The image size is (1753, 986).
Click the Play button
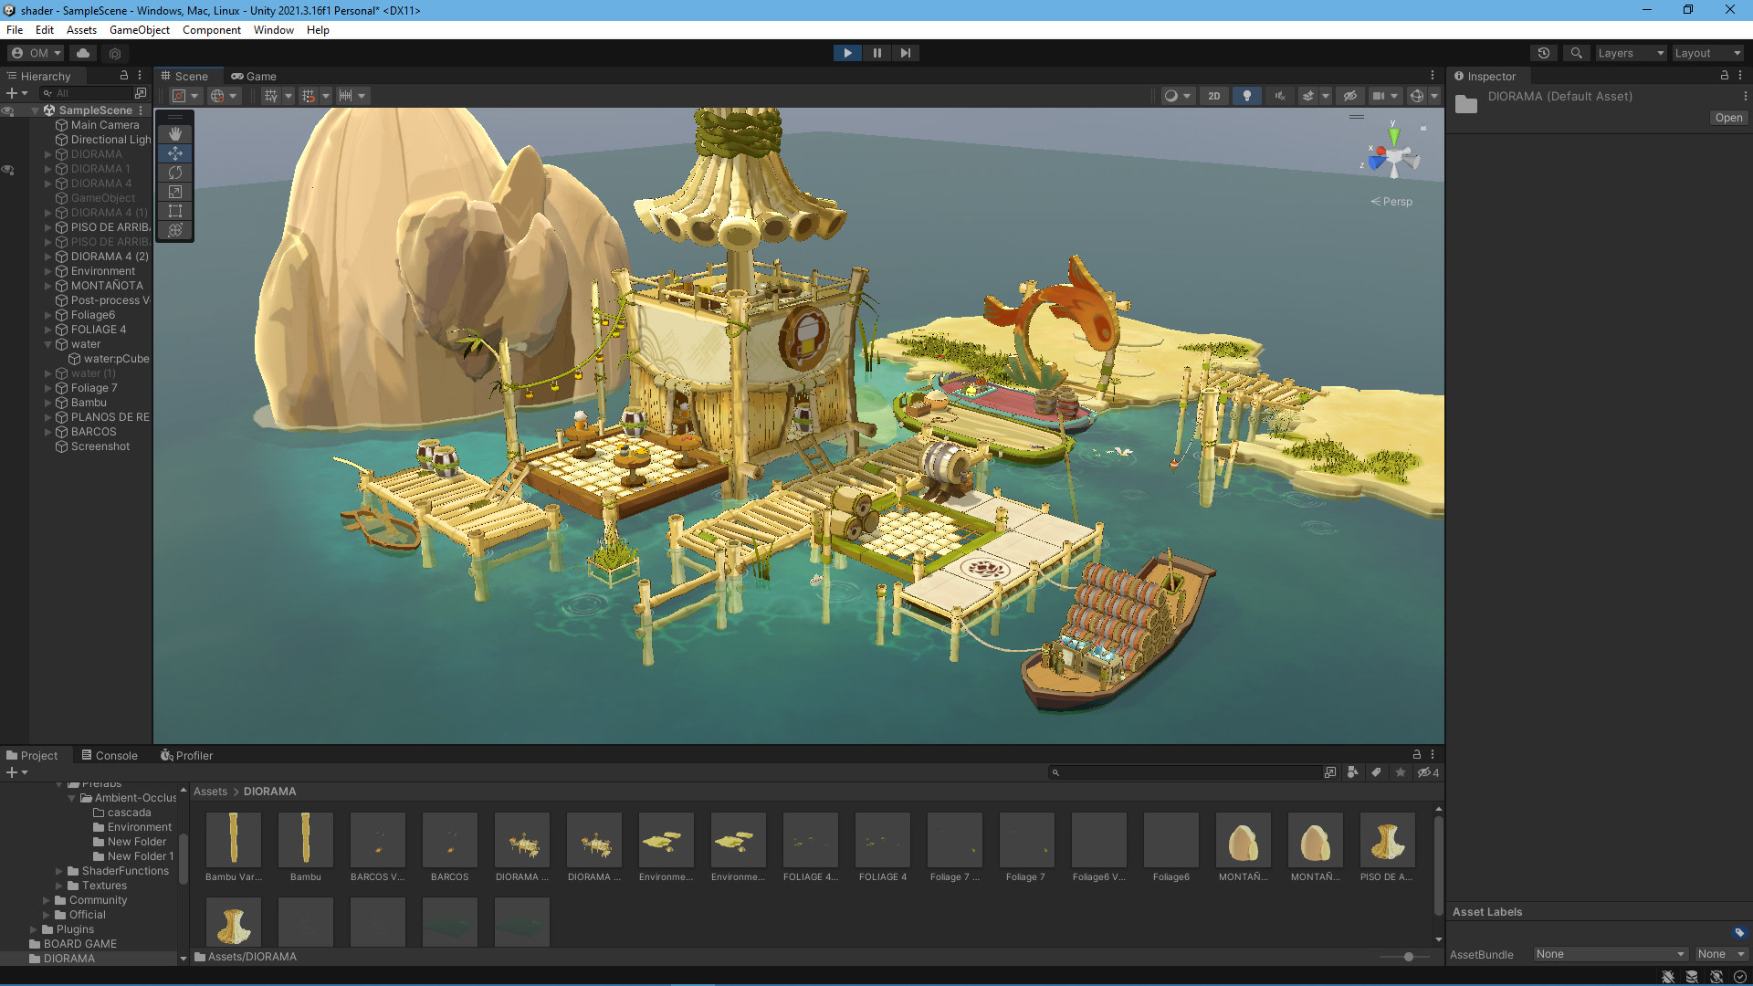(x=847, y=53)
